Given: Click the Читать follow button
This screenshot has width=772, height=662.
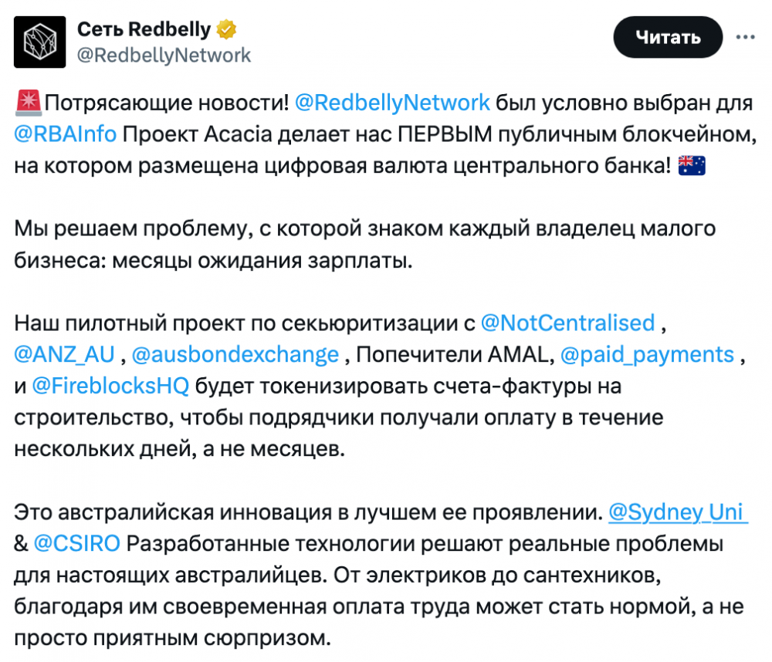Looking at the screenshot, I should (668, 37).
